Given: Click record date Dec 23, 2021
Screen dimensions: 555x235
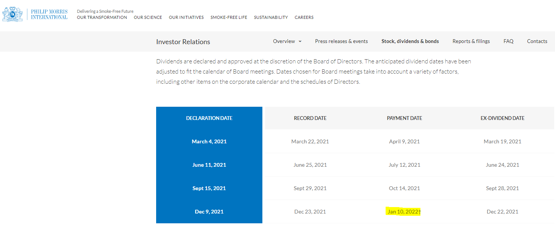Looking at the screenshot, I should click(x=310, y=212).
